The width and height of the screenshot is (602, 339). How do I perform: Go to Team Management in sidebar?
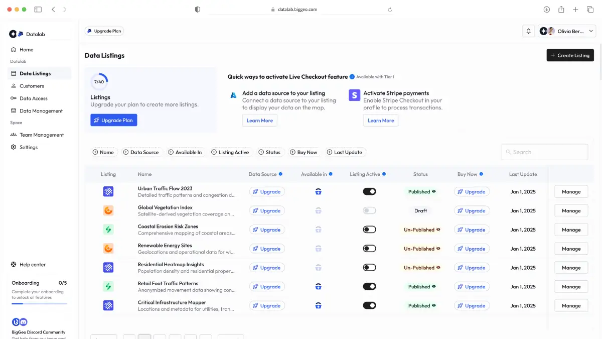point(42,135)
